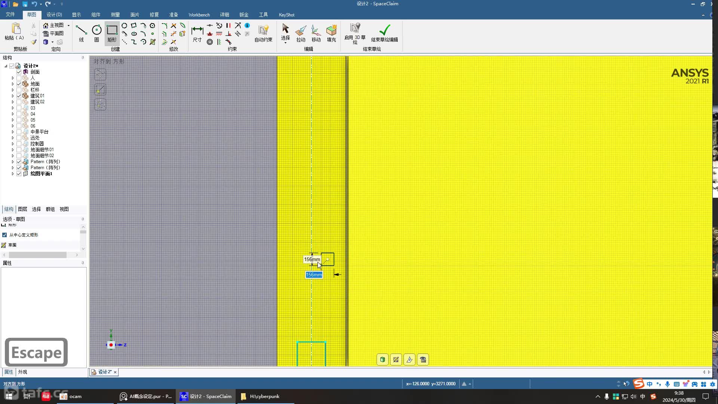Expand the first Pattern（阵列） node

pos(13,162)
